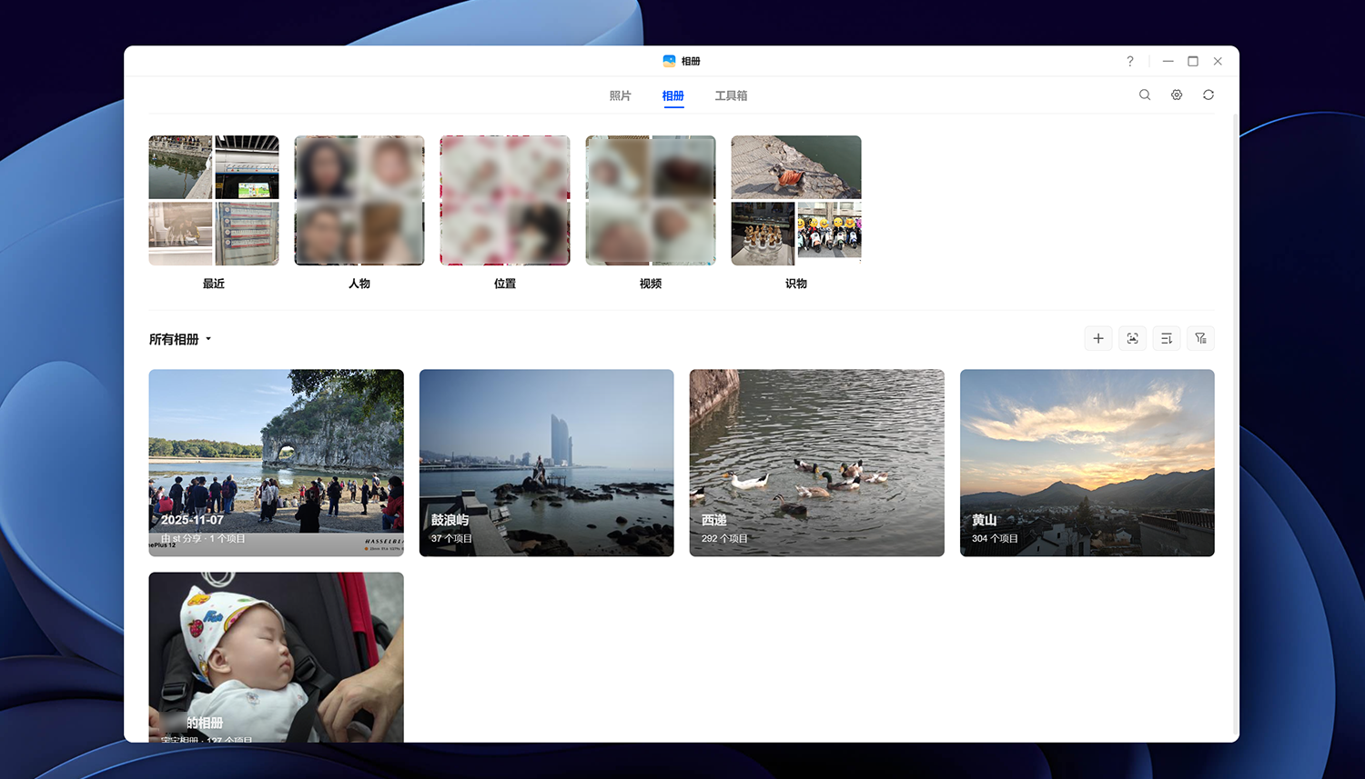Viewport: 1365px width, 779px height.
Task: Close the 相册 window
Action: (1218, 62)
